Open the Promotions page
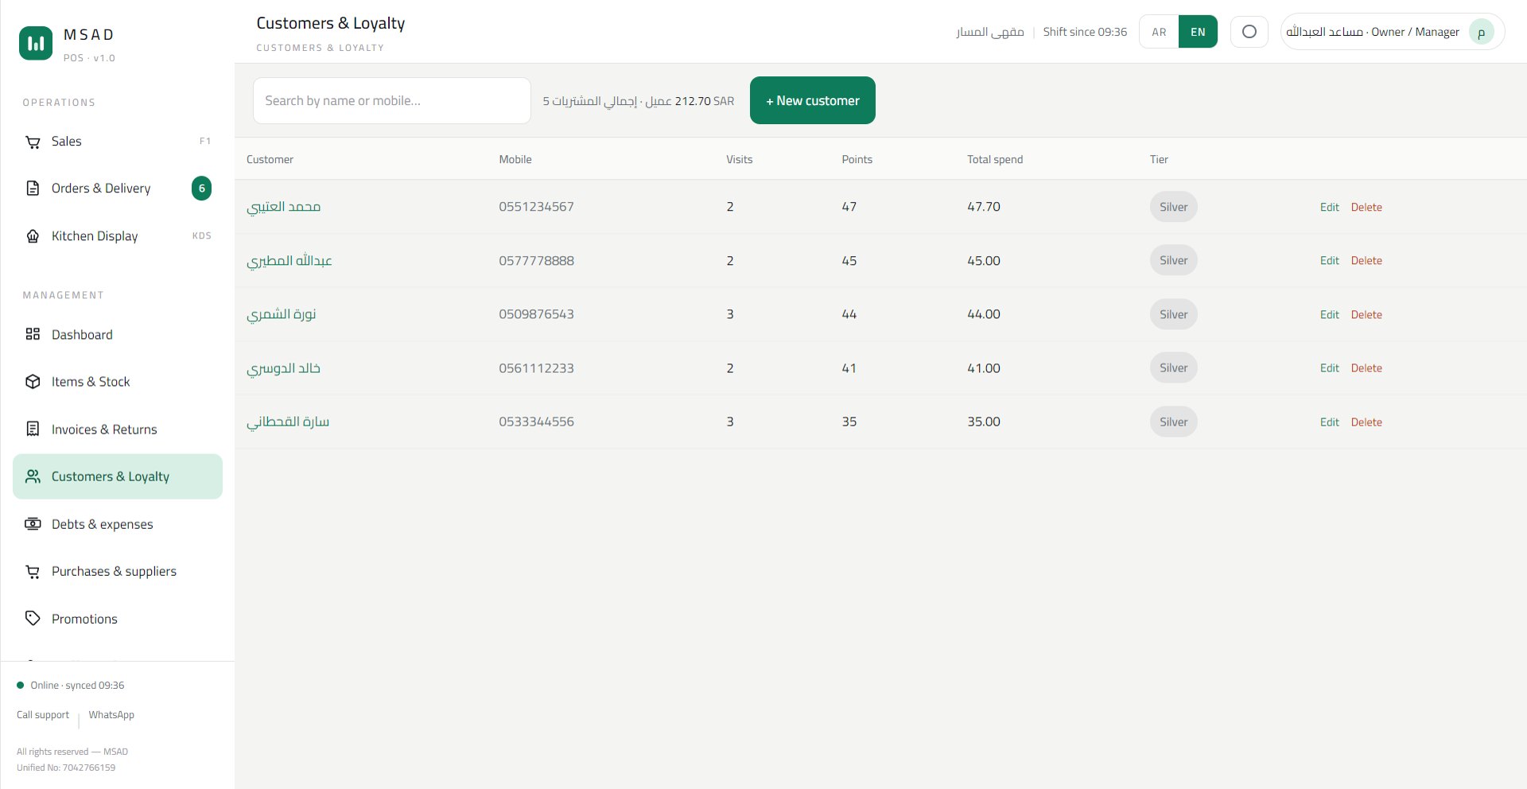 (x=118, y=618)
